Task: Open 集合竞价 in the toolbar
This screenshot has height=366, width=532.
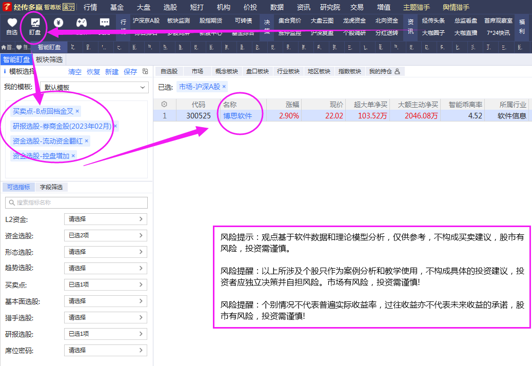Action: (290, 21)
